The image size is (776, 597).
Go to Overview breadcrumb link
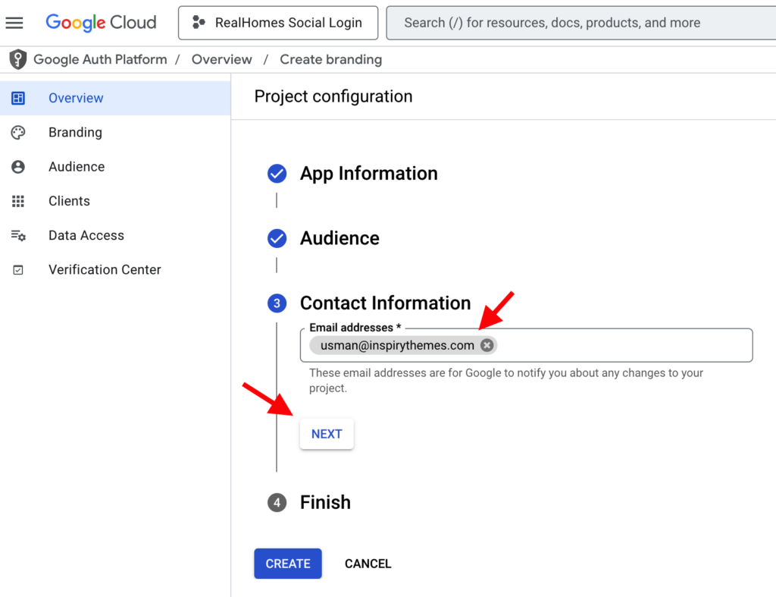[222, 59]
